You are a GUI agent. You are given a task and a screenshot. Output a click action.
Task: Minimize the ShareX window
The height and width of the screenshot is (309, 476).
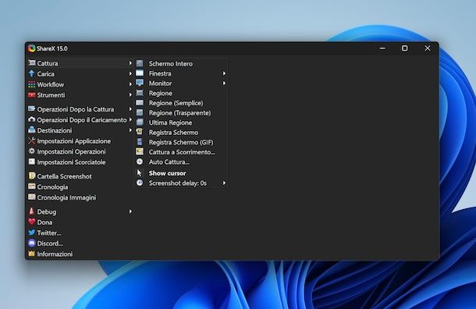[x=382, y=48]
